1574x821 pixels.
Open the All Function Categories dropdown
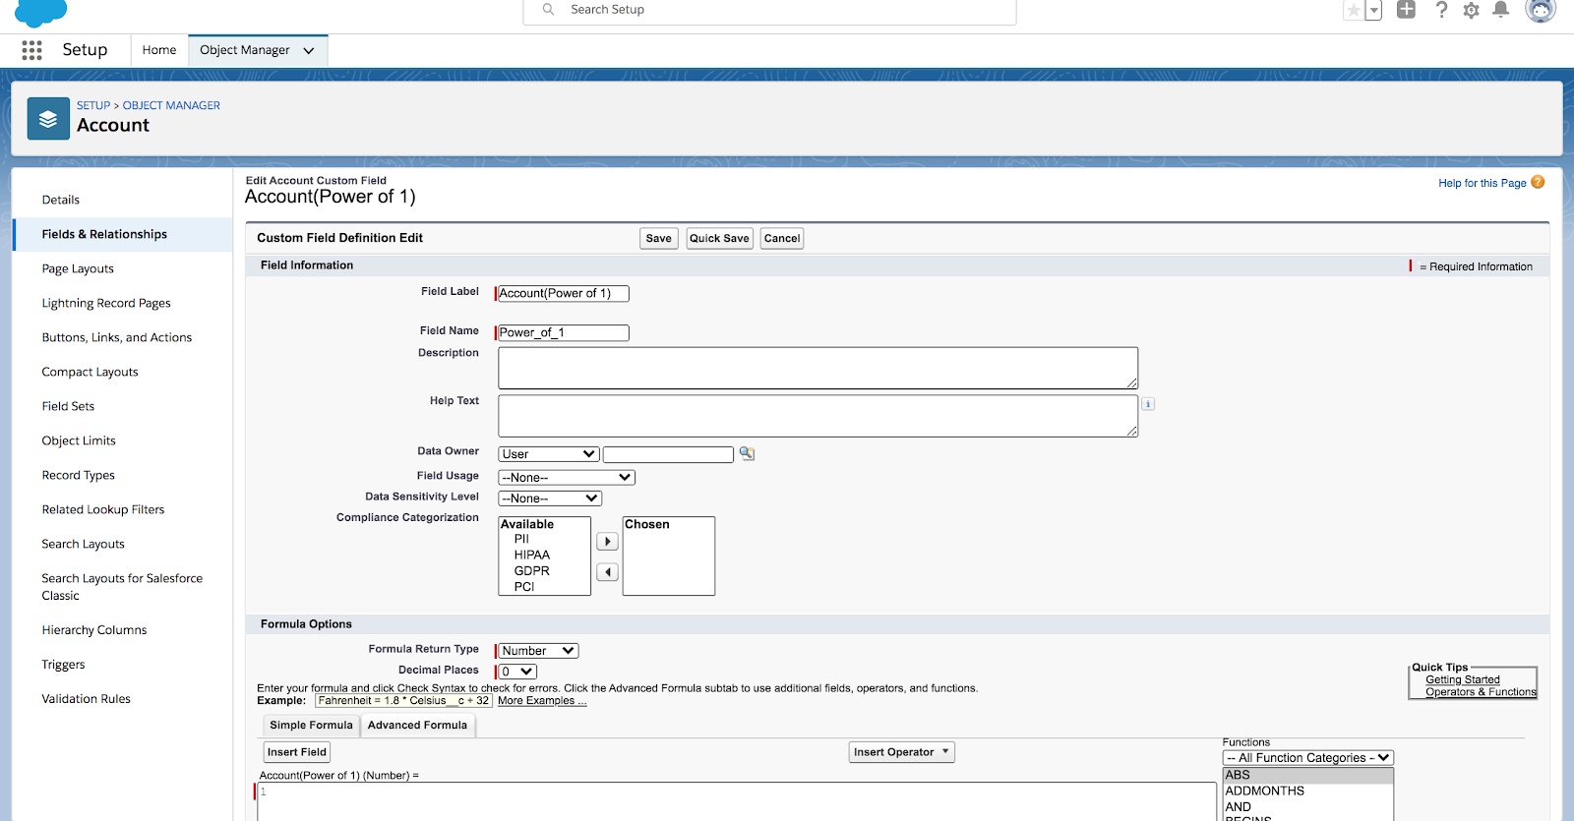click(x=1308, y=758)
